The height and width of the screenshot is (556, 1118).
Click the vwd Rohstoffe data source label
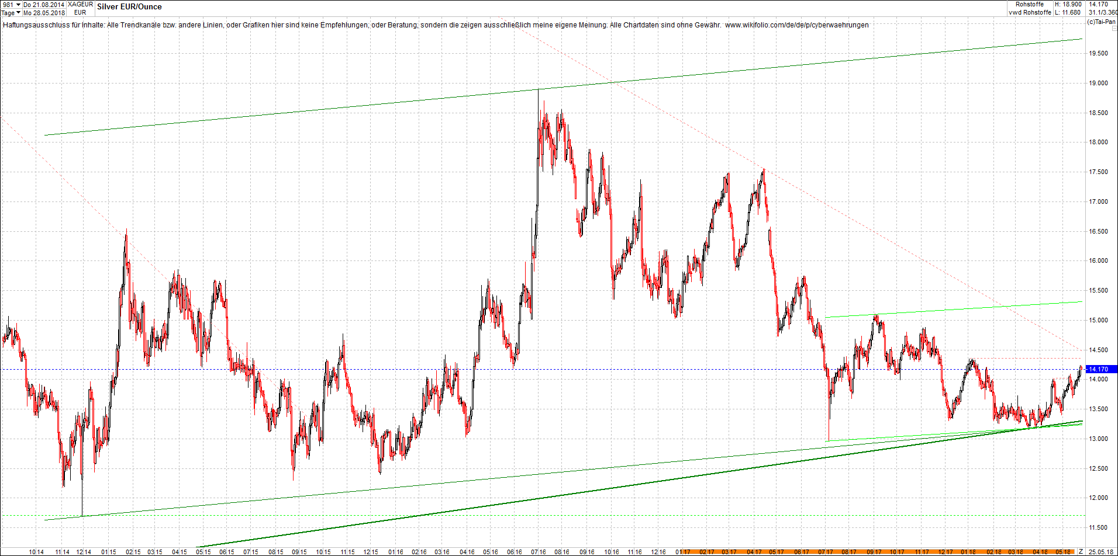pyautogui.click(x=1029, y=12)
